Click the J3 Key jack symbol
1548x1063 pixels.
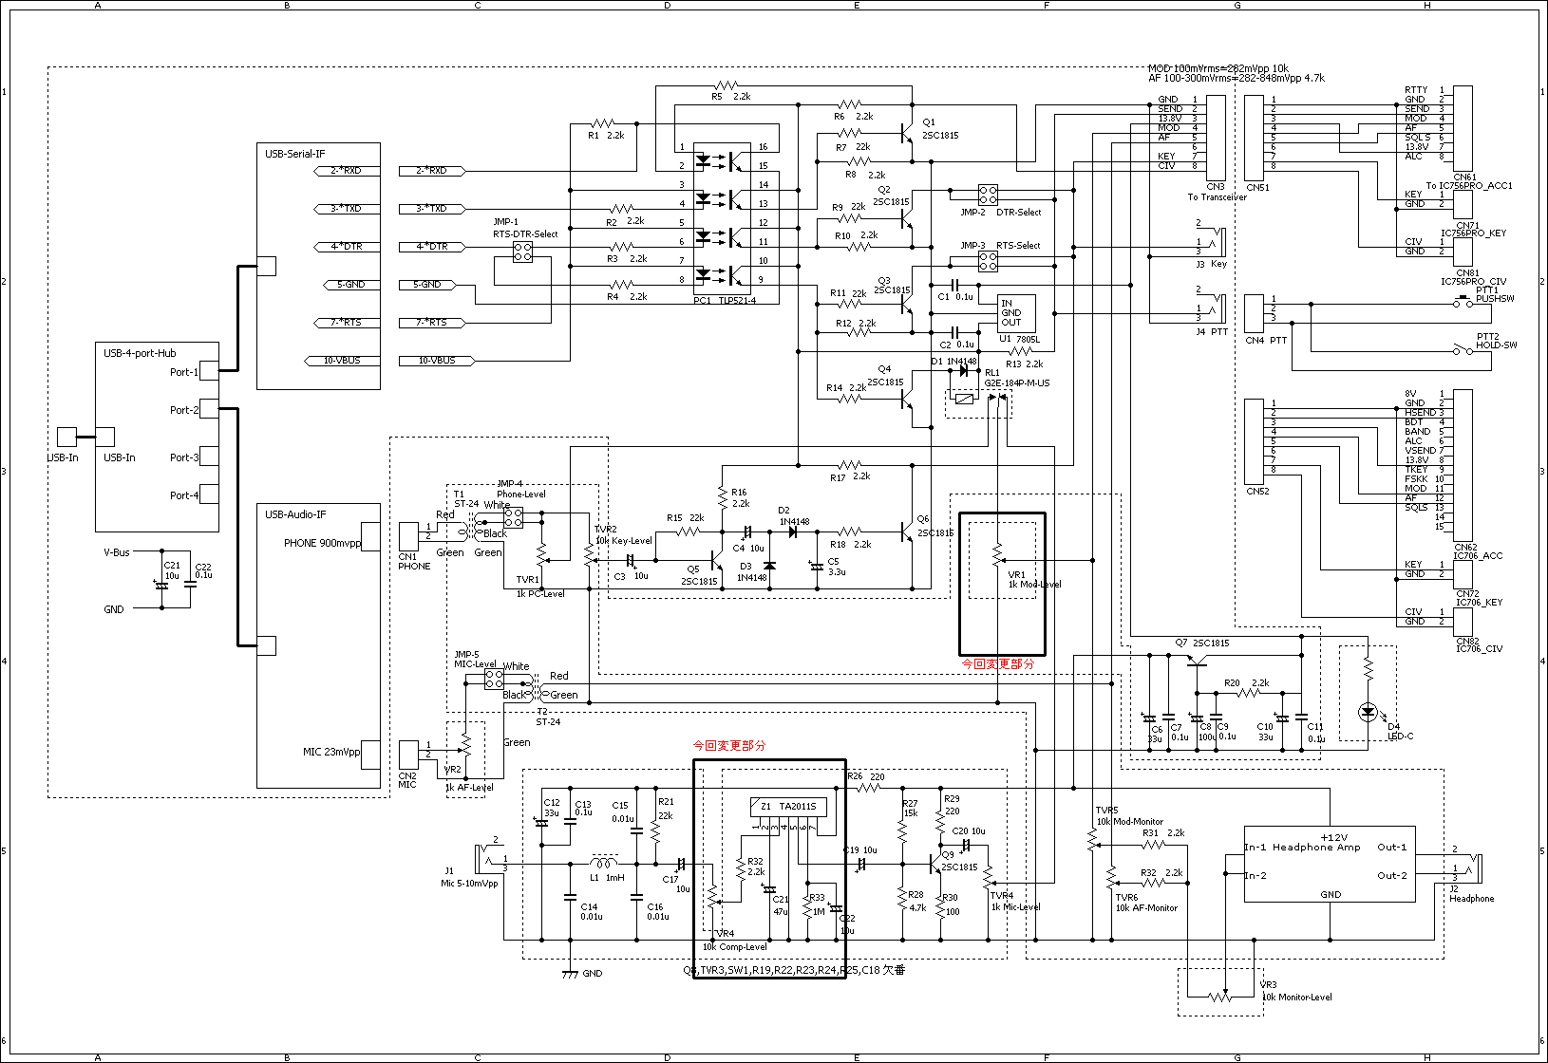[1218, 242]
